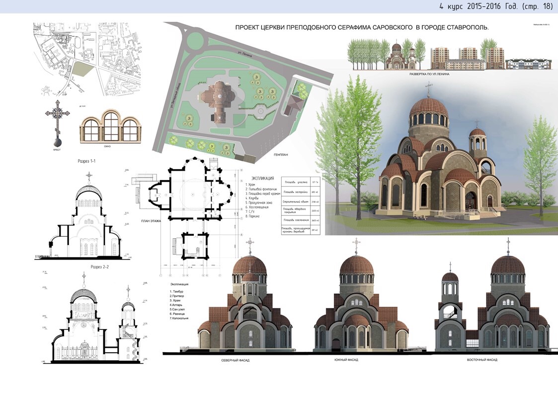Select the black-and-white city situation map
558x394 pixels.
pyautogui.click(x=88, y=59)
